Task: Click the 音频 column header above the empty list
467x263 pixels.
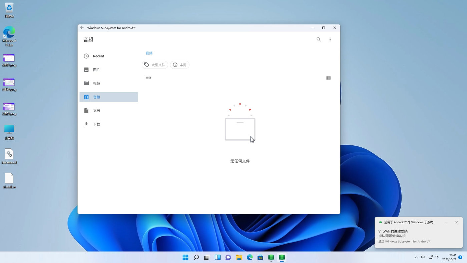Action: [x=148, y=78]
